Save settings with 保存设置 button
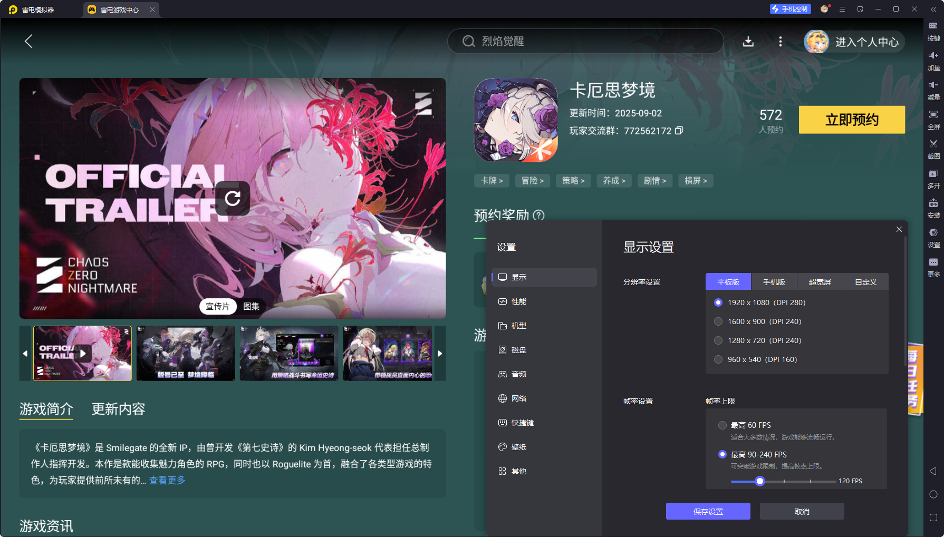944x537 pixels. (708, 511)
